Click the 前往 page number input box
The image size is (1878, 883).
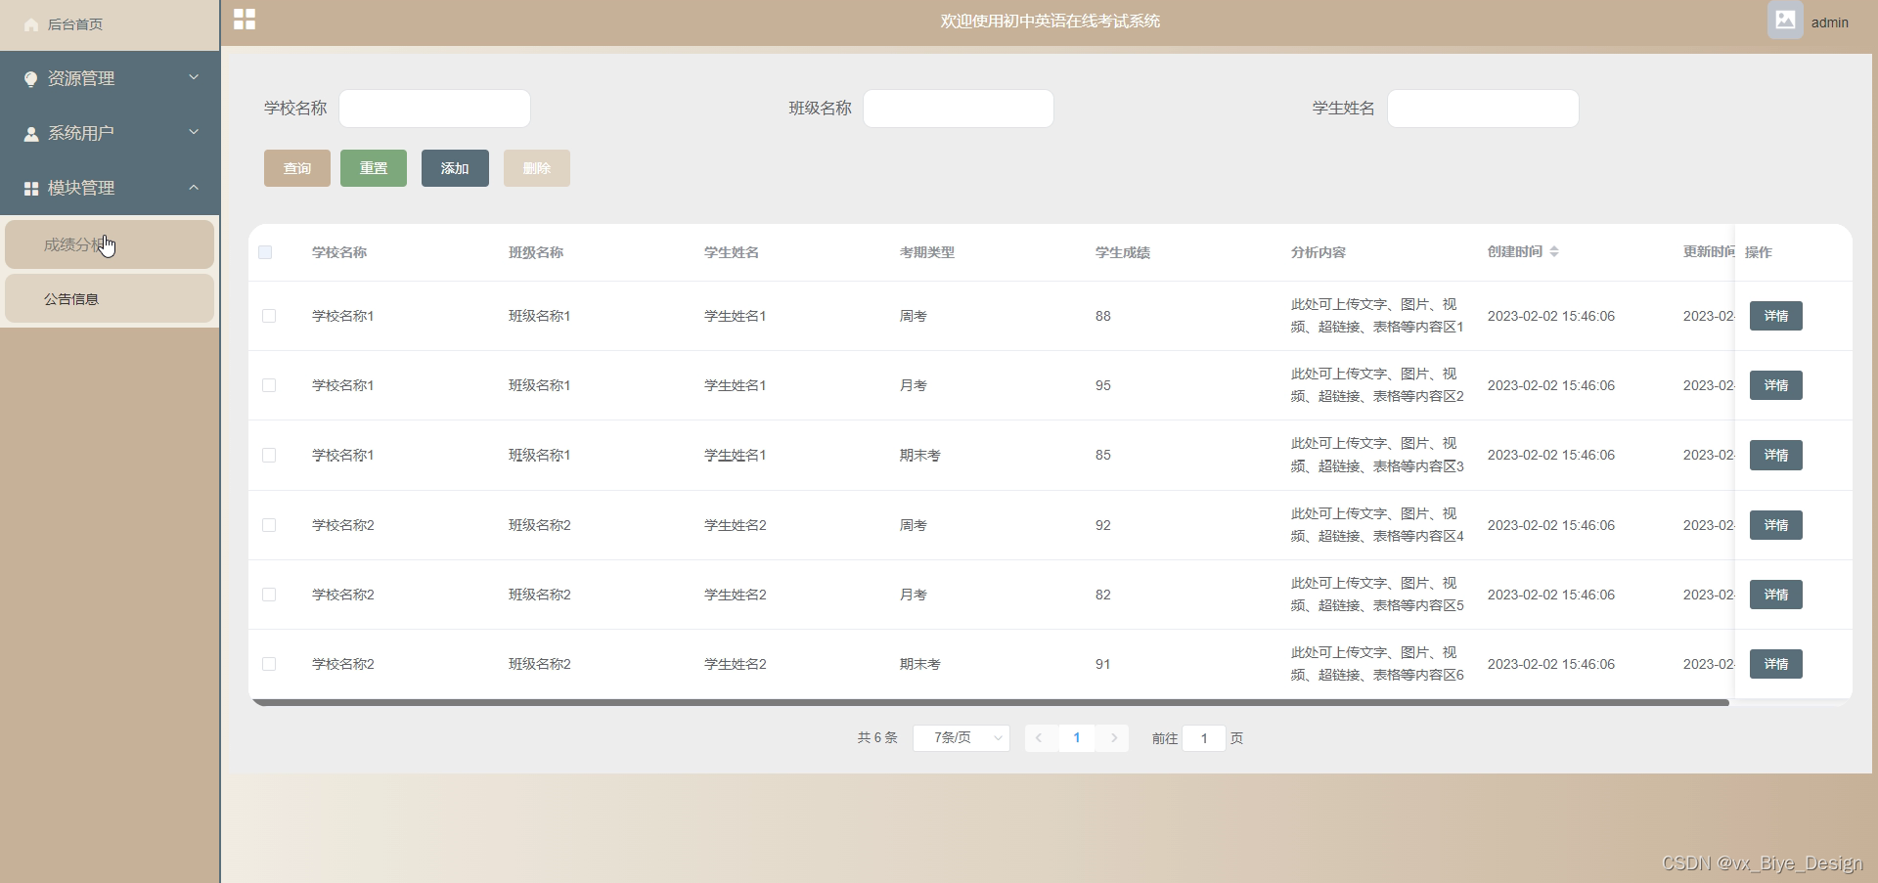coord(1204,738)
